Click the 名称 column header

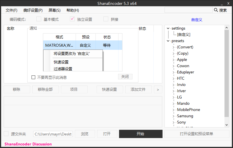tap(11, 28)
